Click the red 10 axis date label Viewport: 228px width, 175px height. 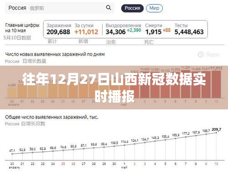pyautogui.click(x=216, y=164)
